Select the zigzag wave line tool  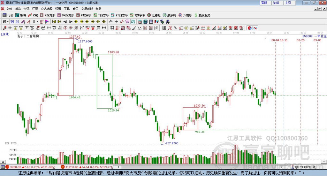point(139,28)
